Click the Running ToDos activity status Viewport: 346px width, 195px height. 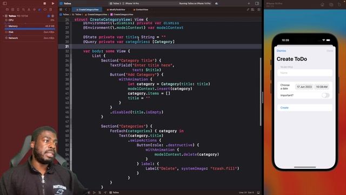195,4
